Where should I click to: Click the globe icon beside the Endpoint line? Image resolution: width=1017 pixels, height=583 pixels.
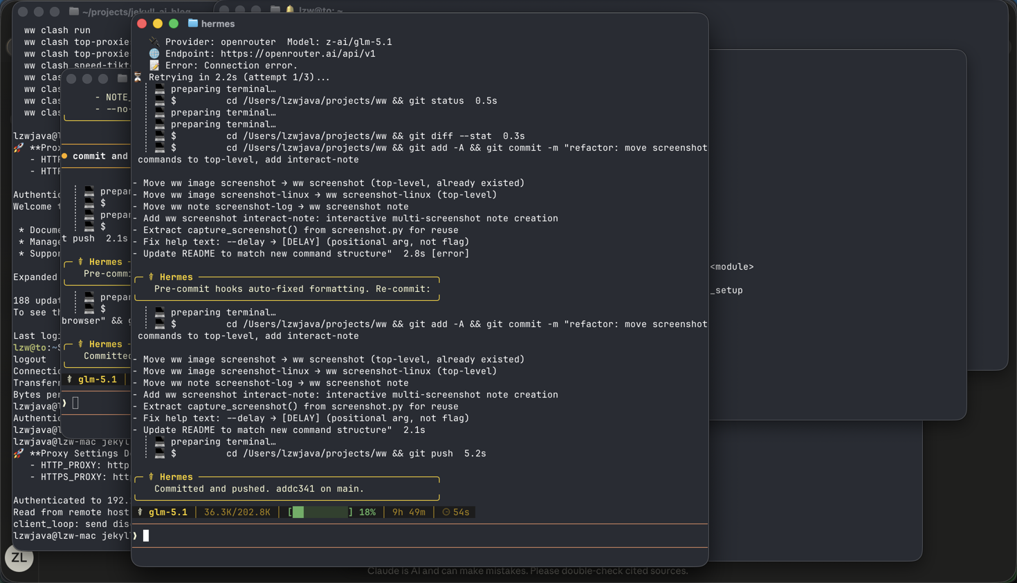[154, 53]
